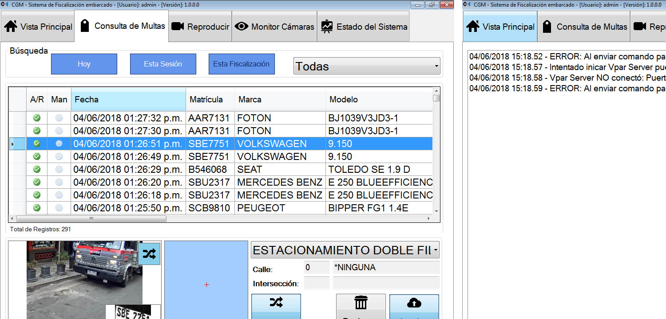Select the B546068 plate cell

[210, 169]
